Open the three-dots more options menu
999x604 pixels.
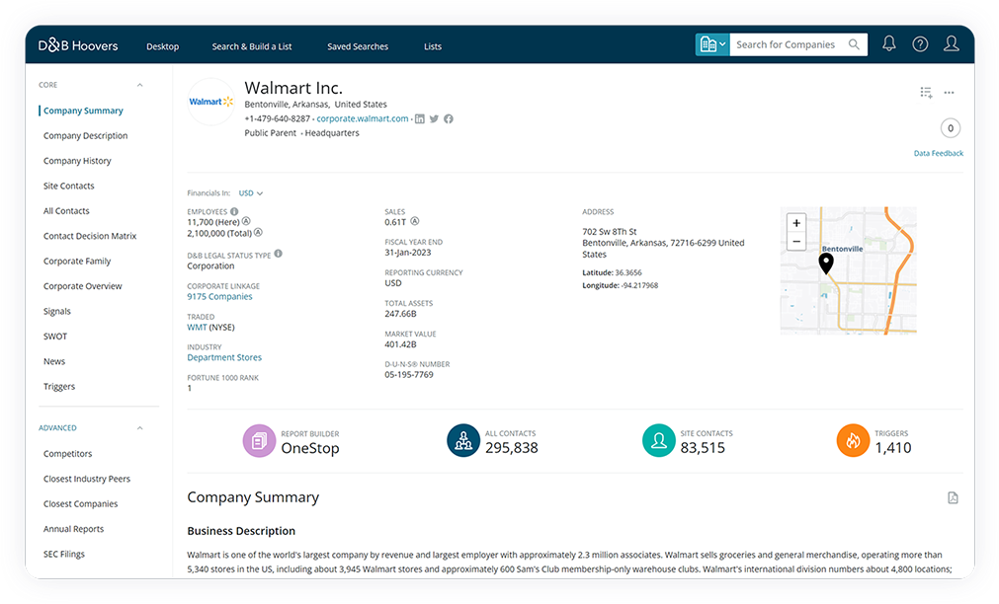point(950,93)
